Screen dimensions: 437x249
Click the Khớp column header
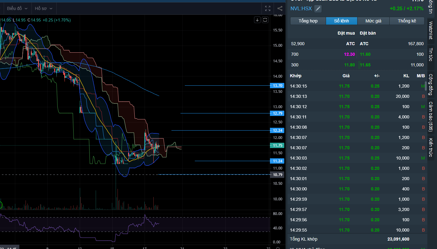pos(295,76)
